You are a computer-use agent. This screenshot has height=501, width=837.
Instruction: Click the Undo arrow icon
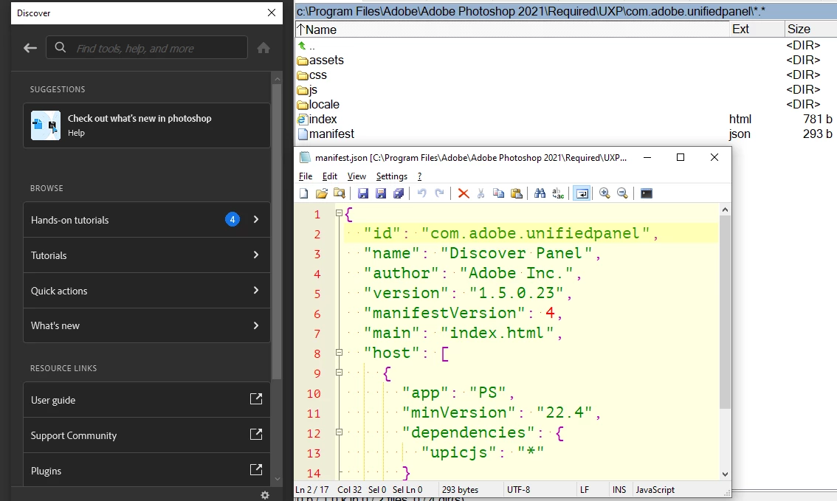[x=421, y=193]
